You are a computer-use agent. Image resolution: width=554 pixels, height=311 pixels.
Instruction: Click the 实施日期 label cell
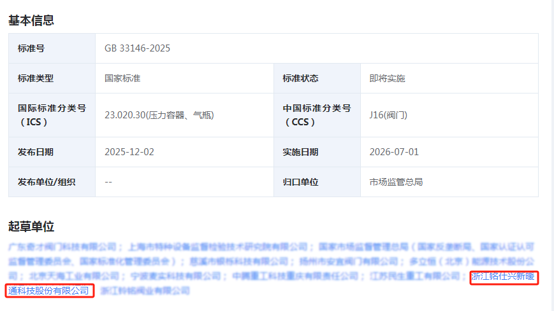[317, 152]
